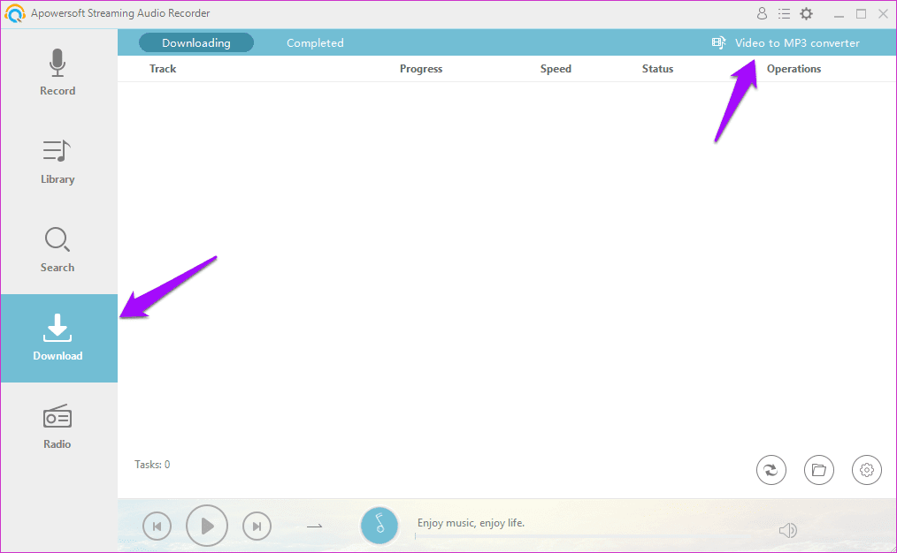Image resolution: width=897 pixels, height=553 pixels.
Task: Maximize the Apowersoft window
Action: pos(861,14)
